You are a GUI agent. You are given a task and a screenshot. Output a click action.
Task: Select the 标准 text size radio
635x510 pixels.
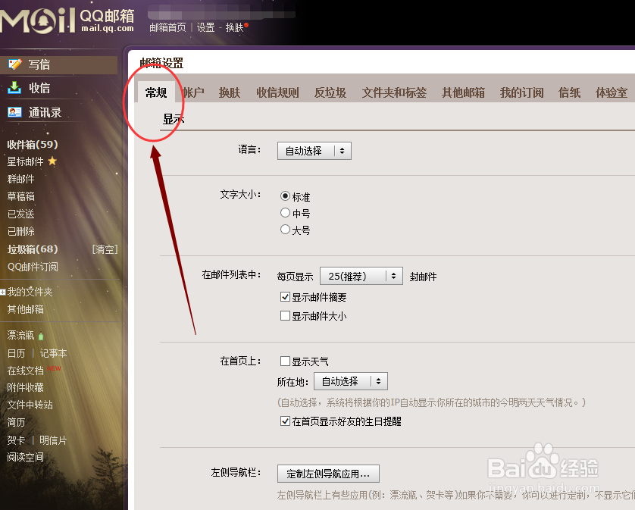click(285, 196)
